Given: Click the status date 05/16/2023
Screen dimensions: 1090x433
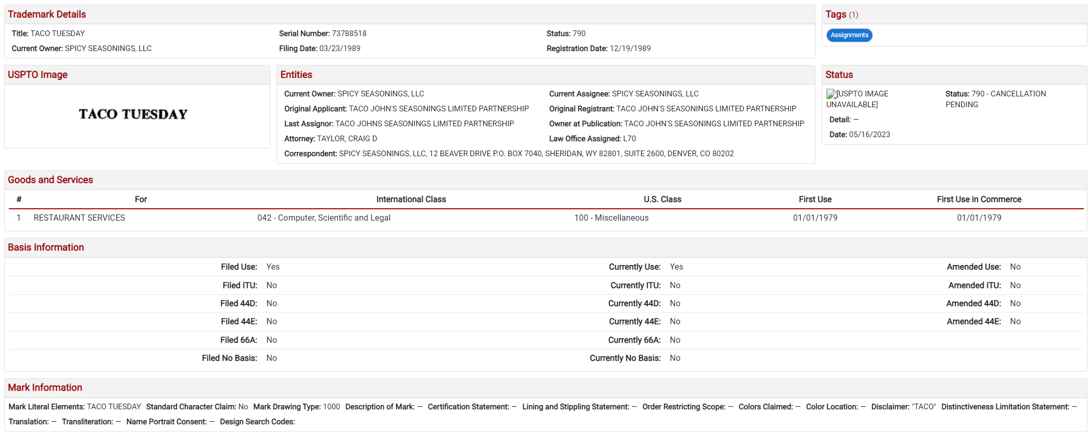Looking at the screenshot, I should click(870, 135).
